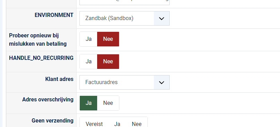The image size is (280, 127).
Task: Click the red Nee option for HANDLE_NO_RECURRING
Action: point(108,62)
